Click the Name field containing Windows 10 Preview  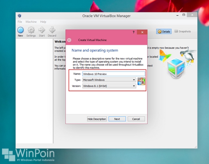click(x=114, y=74)
